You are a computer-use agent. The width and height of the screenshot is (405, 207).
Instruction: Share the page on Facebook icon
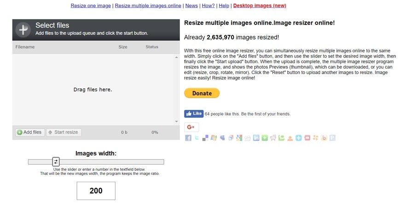(188, 138)
